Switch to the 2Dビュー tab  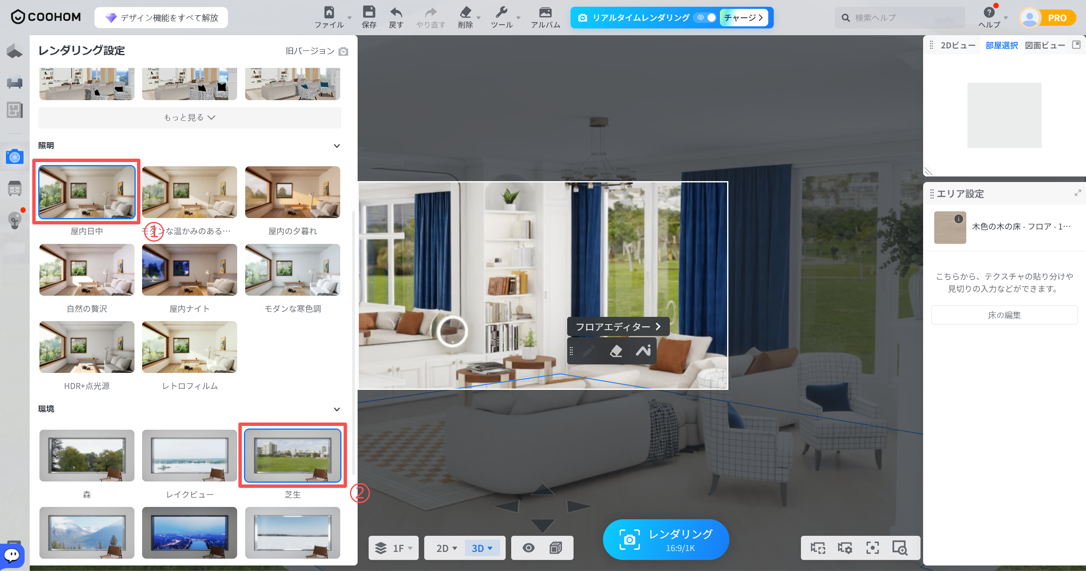click(x=958, y=45)
